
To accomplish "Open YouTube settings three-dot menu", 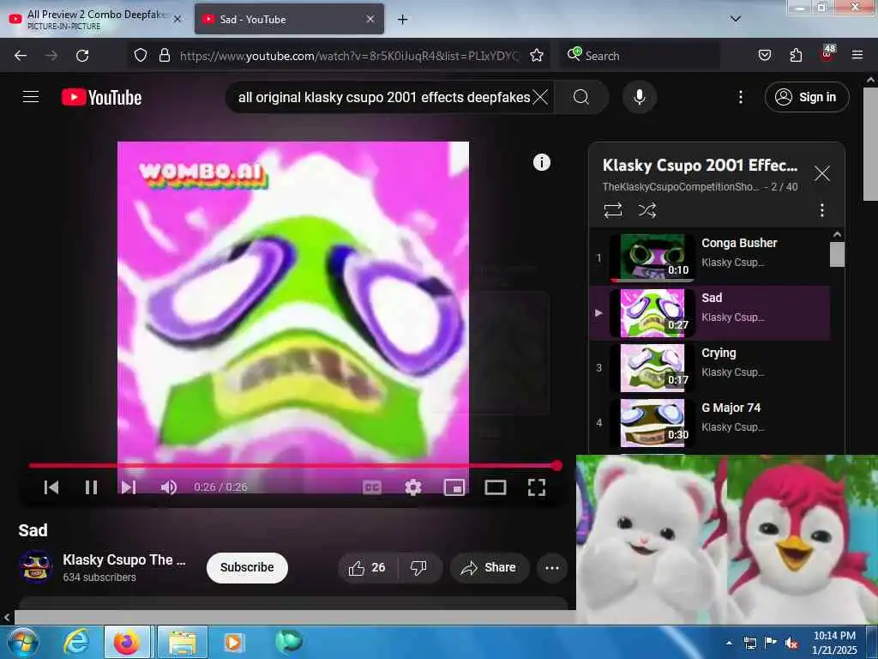I will coord(740,98).
